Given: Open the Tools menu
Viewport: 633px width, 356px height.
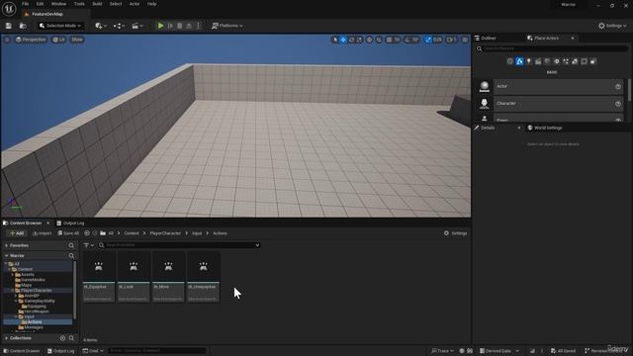Looking at the screenshot, I should point(79,4).
